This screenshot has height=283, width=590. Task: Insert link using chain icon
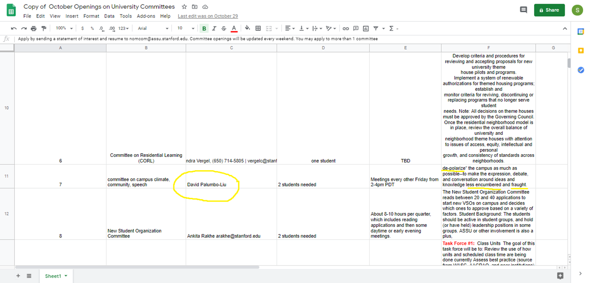346,29
